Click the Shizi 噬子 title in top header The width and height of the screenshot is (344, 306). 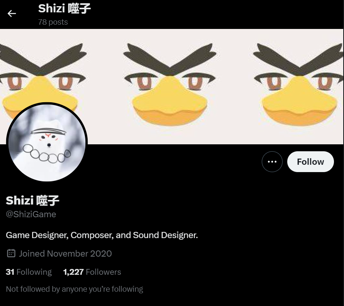coord(64,8)
